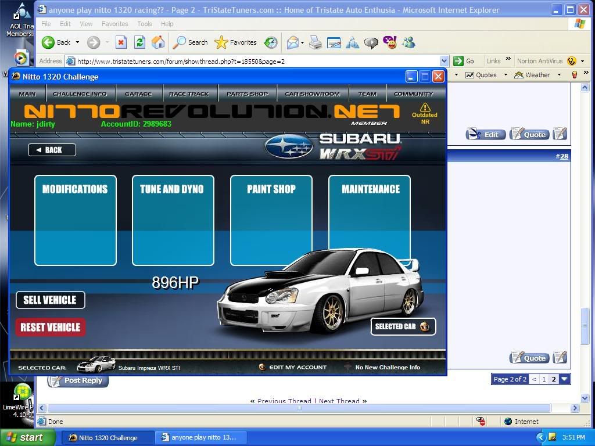Click the IE Forward arrow icon
The width and height of the screenshot is (595, 446).
(x=94, y=42)
